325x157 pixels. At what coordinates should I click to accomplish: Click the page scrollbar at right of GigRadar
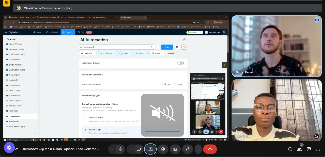pyautogui.click(x=227, y=44)
